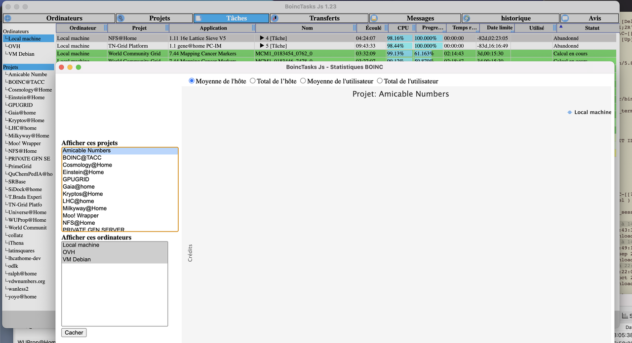Select VM Debian in Afficher ces ordinateurs list
632x343 pixels.
pyautogui.click(x=115, y=259)
